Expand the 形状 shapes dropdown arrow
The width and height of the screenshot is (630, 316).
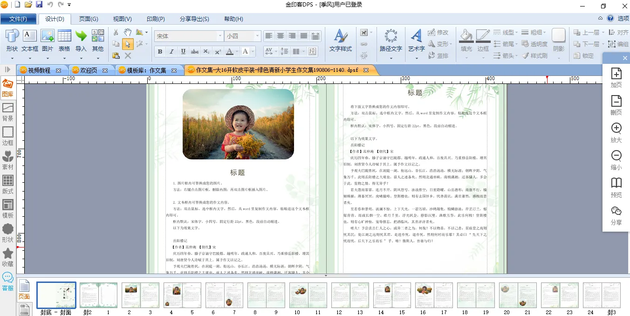point(12,58)
